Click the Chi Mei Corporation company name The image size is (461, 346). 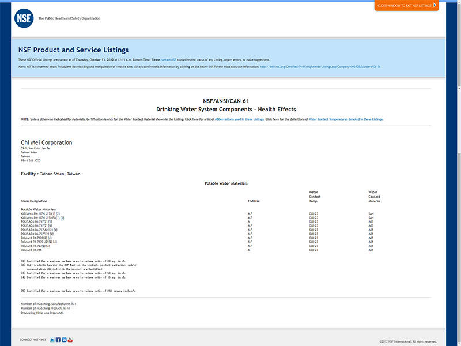(x=47, y=142)
